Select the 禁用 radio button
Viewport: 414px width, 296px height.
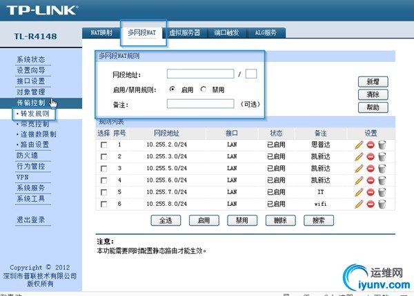tap(203, 89)
